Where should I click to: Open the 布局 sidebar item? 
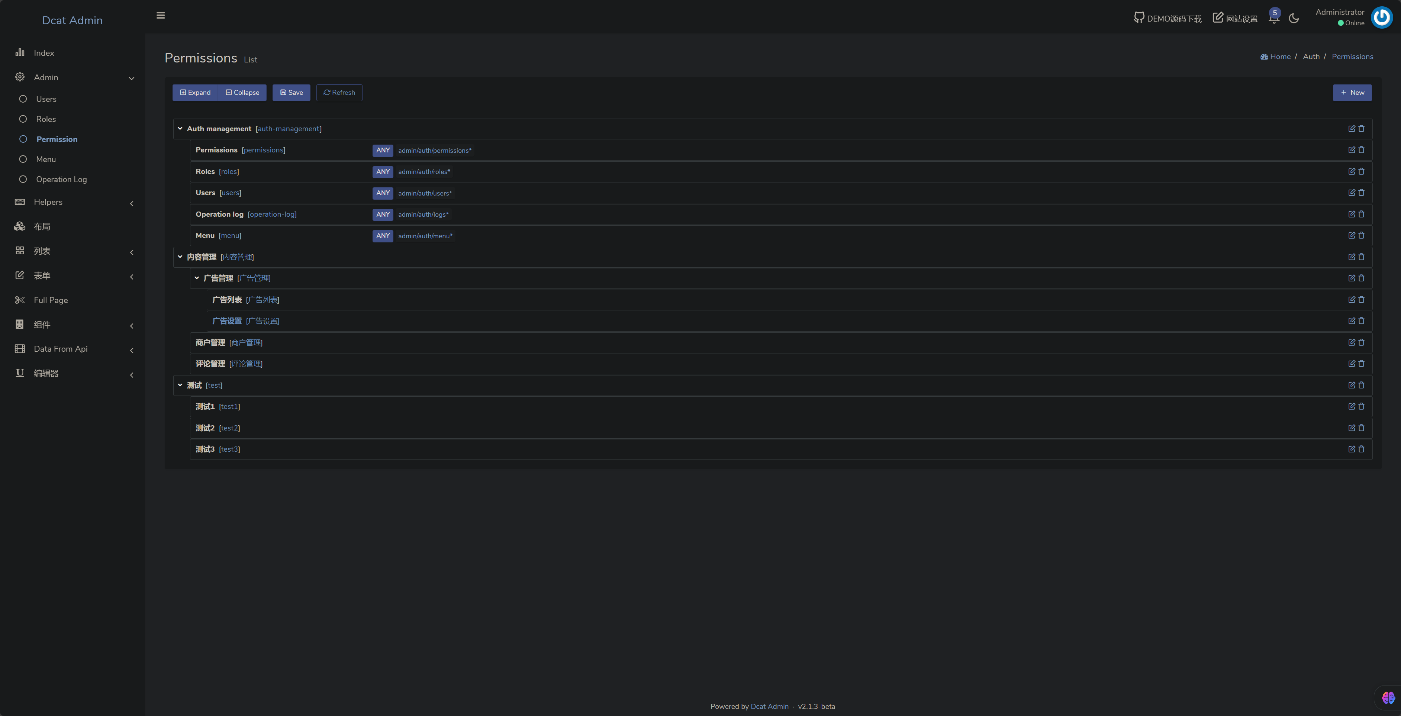click(73, 227)
